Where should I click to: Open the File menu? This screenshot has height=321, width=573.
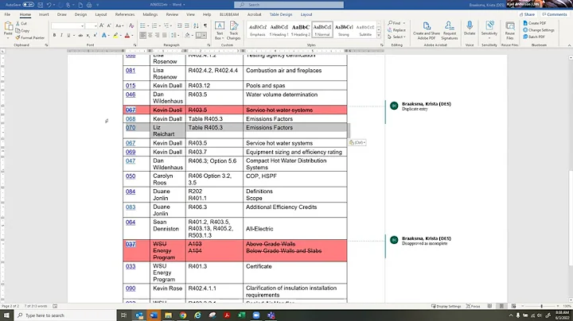pos(7,14)
